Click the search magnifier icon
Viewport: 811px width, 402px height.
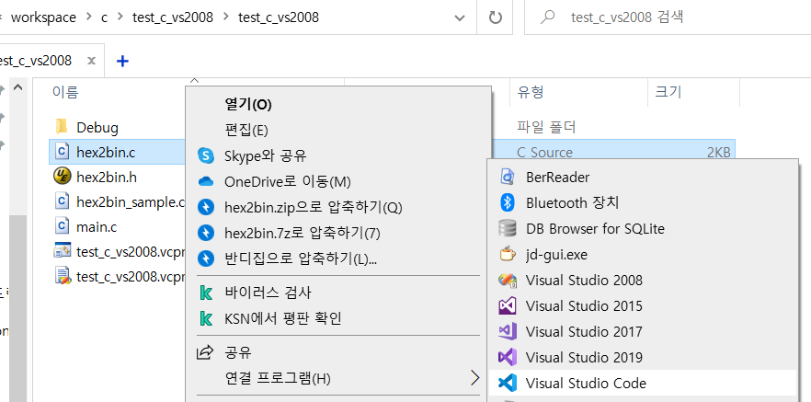547,17
